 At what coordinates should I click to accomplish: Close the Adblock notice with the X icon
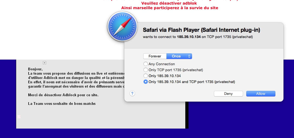45,63
